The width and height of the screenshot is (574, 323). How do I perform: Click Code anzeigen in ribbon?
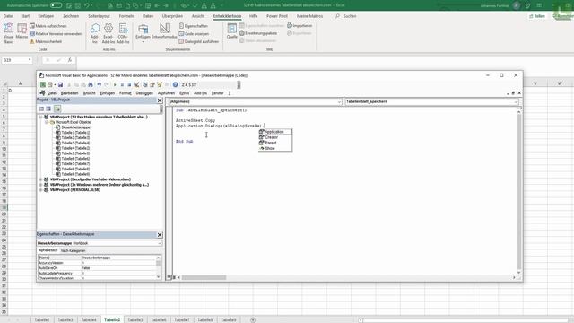click(194, 34)
